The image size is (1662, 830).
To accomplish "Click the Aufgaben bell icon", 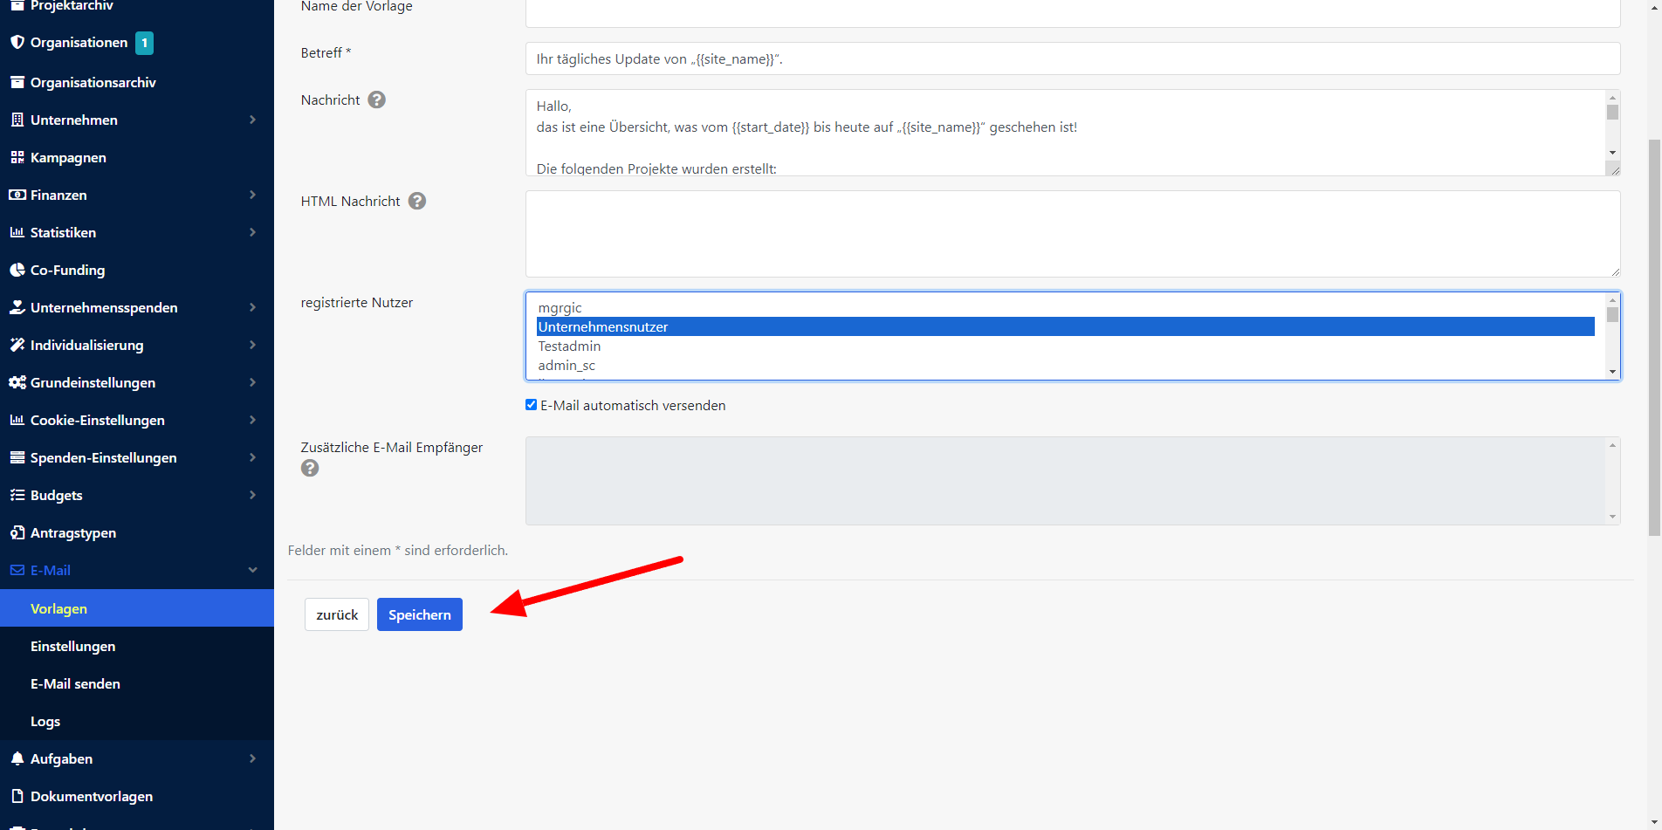I will click(17, 759).
